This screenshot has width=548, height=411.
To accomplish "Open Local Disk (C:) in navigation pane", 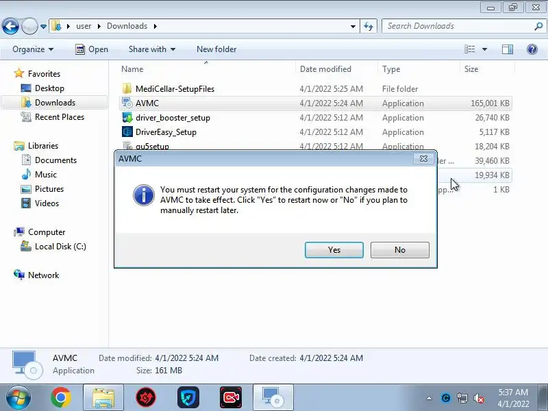I will tap(60, 247).
